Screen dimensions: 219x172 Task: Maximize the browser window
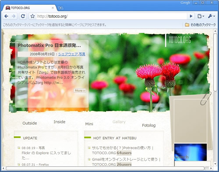(x=203, y=3)
